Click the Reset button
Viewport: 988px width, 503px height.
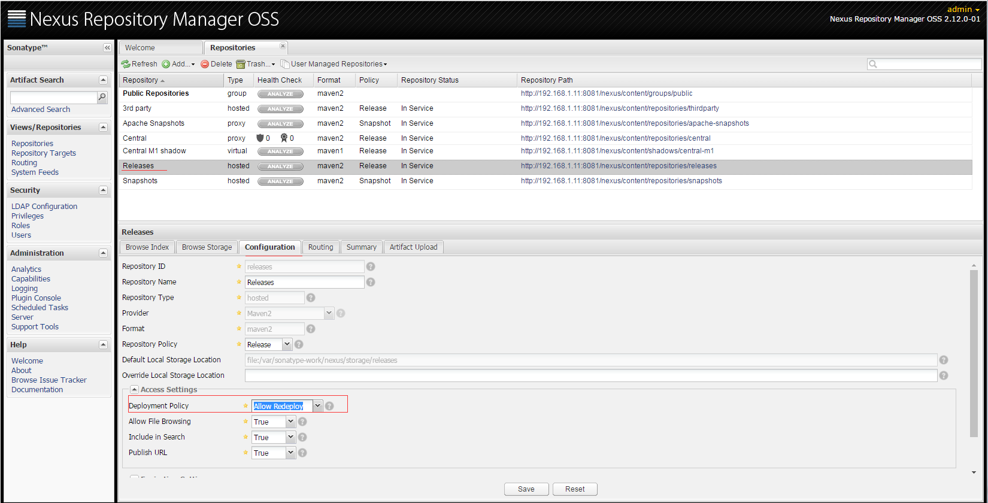[575, 489]
